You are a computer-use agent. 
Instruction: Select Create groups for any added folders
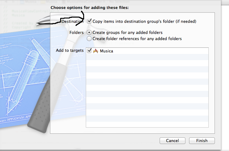89,32
